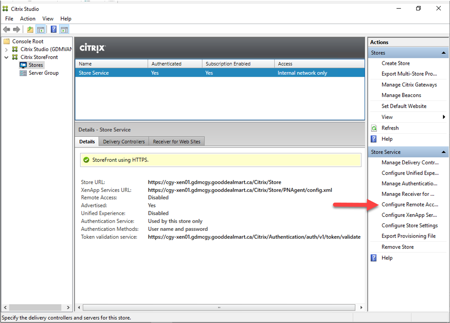This screenshot has width=450, height=323.
Task: Open Manage Authentication Methods action
Action: click(409, 183)
